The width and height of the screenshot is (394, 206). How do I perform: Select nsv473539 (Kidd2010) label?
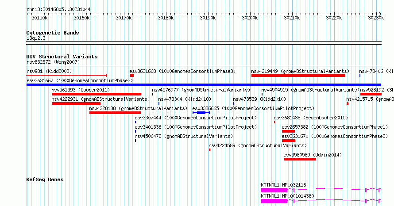(x=259, y=99)
